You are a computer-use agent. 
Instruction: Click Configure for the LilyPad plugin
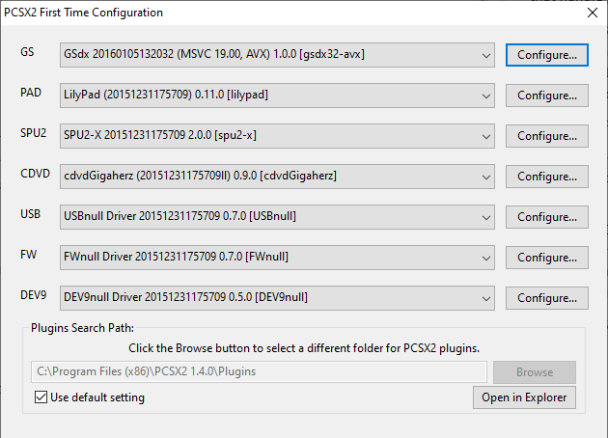pyautogui.click(x=546, y=96)
